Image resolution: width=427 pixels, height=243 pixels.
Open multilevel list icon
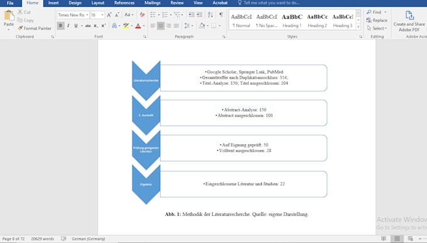coord(177,14)
